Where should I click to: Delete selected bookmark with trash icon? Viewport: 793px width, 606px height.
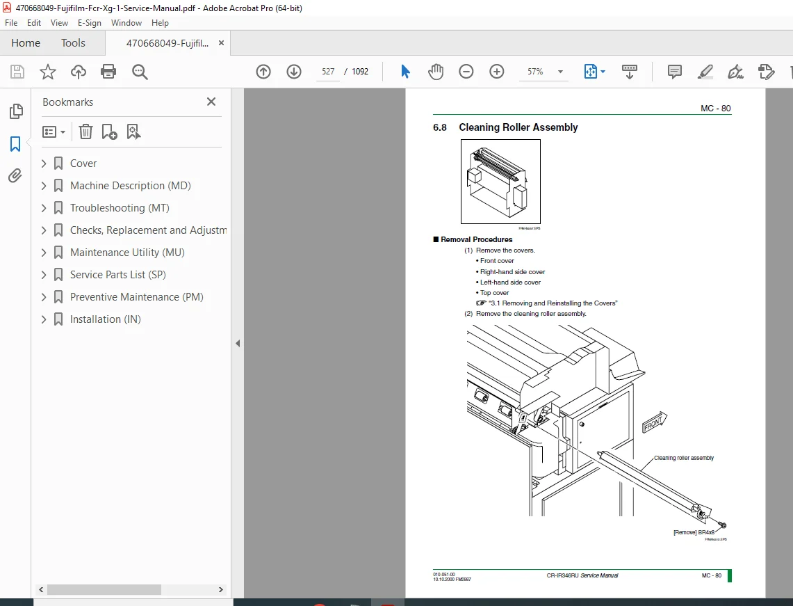click(85, 132)
